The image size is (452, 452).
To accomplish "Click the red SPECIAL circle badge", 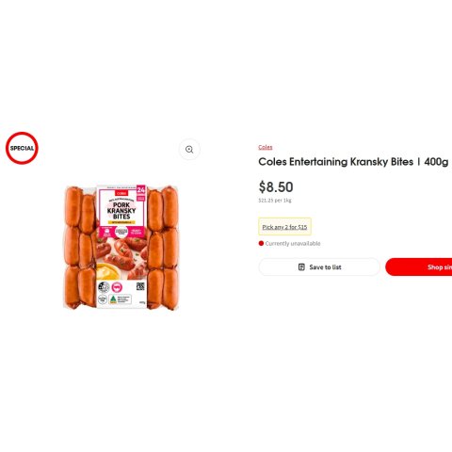I will (22, 148).
